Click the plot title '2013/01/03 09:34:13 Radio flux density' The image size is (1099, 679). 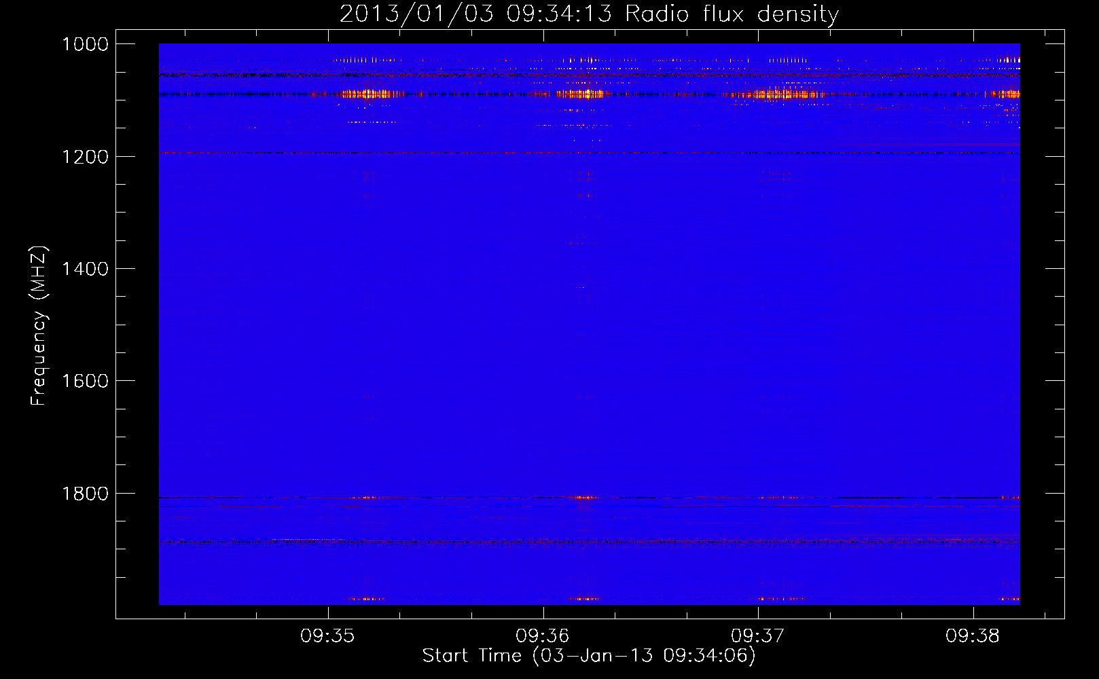(589, 14)
